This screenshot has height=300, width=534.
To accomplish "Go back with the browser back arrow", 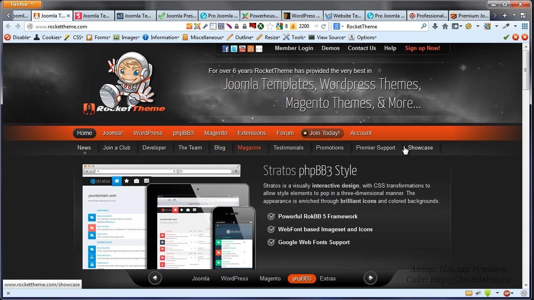I will pyautogui.click(x=8, y=26).
